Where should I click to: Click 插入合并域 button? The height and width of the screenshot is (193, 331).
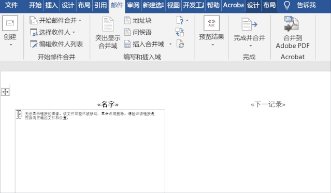tap(145, 44)
